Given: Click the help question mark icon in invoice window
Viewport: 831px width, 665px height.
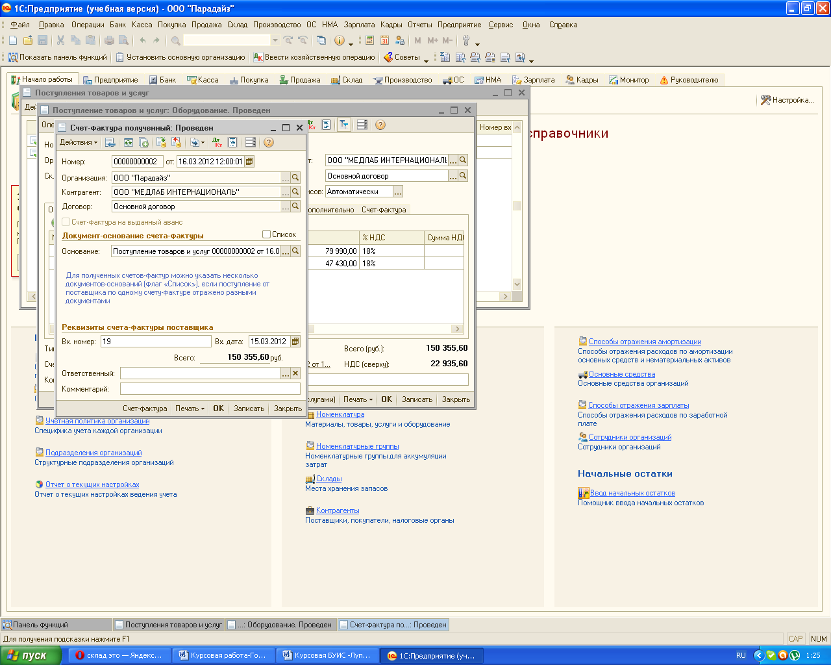Looking at the screenshot, I should 269,143.
